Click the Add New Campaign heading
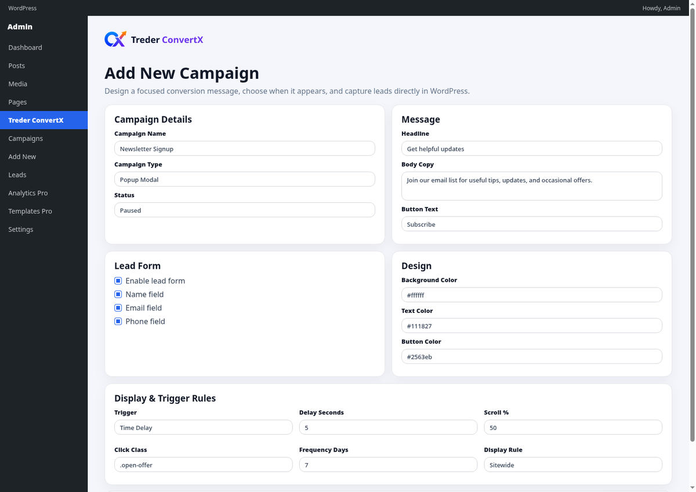This screenshot has width=696, height=492. click(182, 73)
